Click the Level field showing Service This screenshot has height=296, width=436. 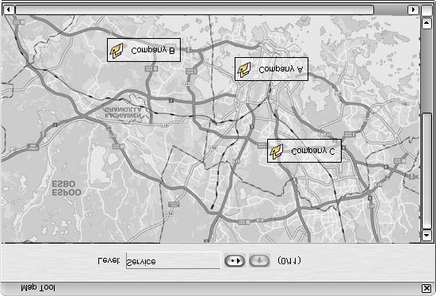tap(174, 260)
